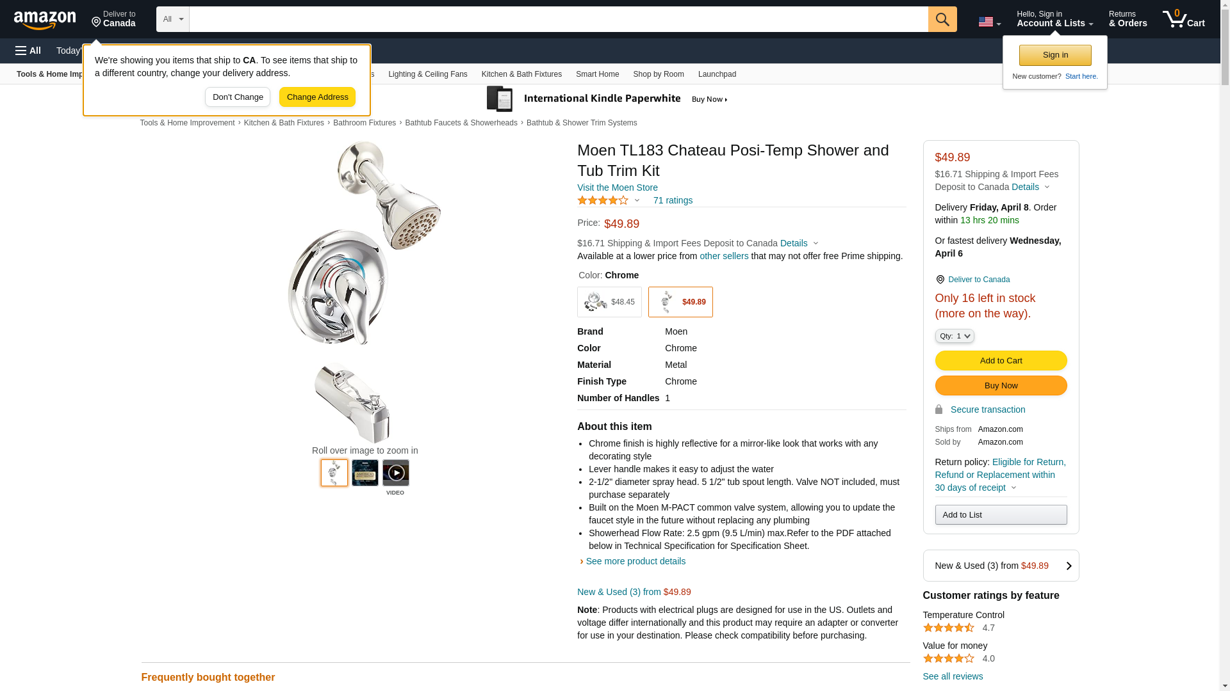Open the search category All dropdown
The image size is (1230, 691).
(x=172, y=19)
